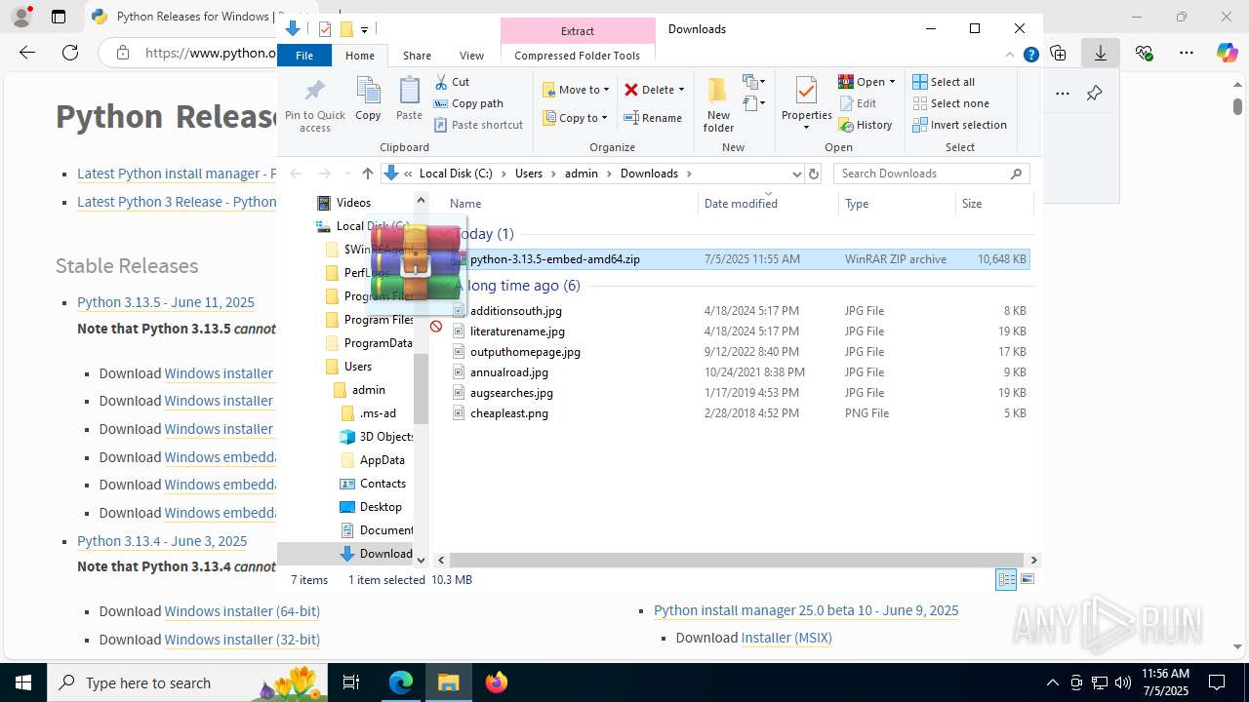Select the AppData folder in tree
The height and width of the screenshot is (702, 1249).
382,460
